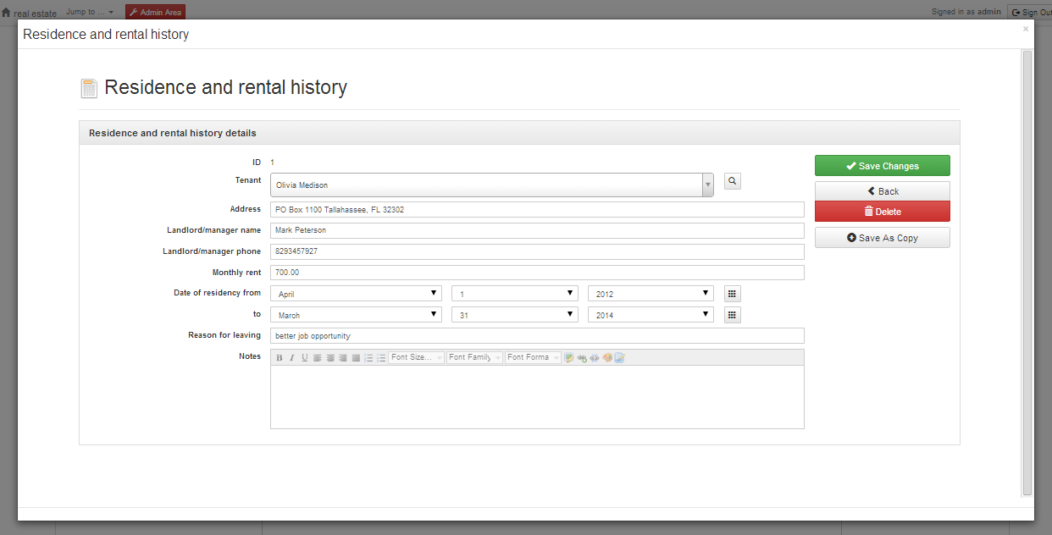Expand the Font Family dropdown
The height and width of the screenshot is (535, 1052).
click(x=474, y=358)
